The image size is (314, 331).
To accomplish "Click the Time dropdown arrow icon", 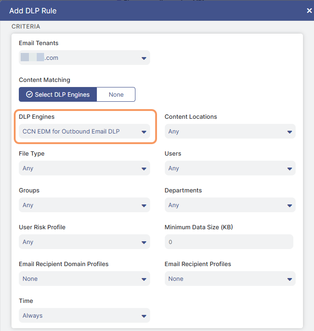I will [144, 316].
